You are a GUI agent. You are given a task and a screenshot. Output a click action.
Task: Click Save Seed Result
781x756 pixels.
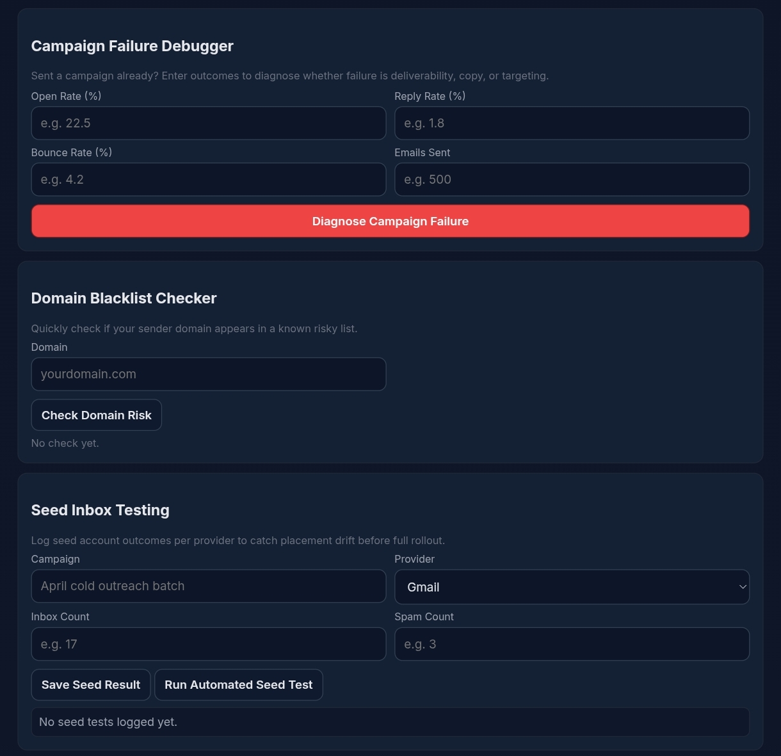[90, 684]
